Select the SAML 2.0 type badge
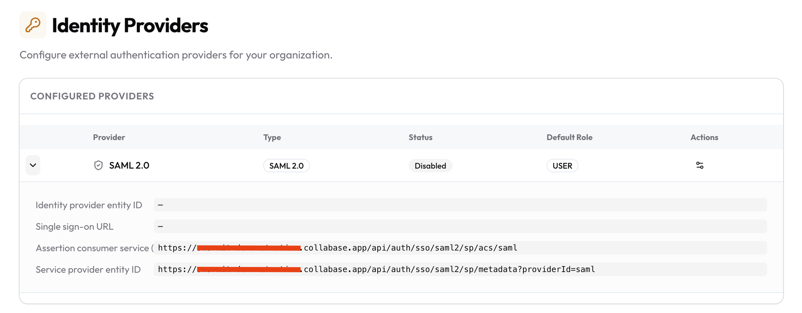 tap(286, 166)
